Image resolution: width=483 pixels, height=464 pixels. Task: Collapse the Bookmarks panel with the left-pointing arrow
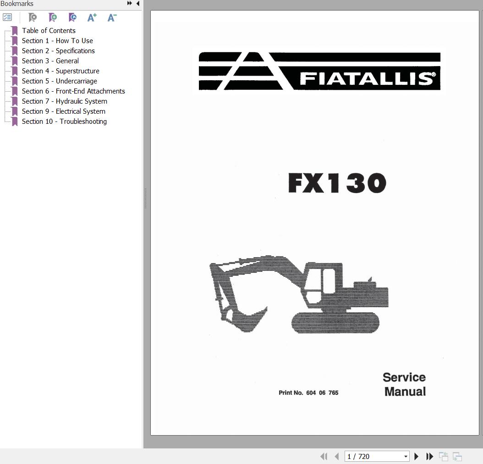tap(137, 4)
